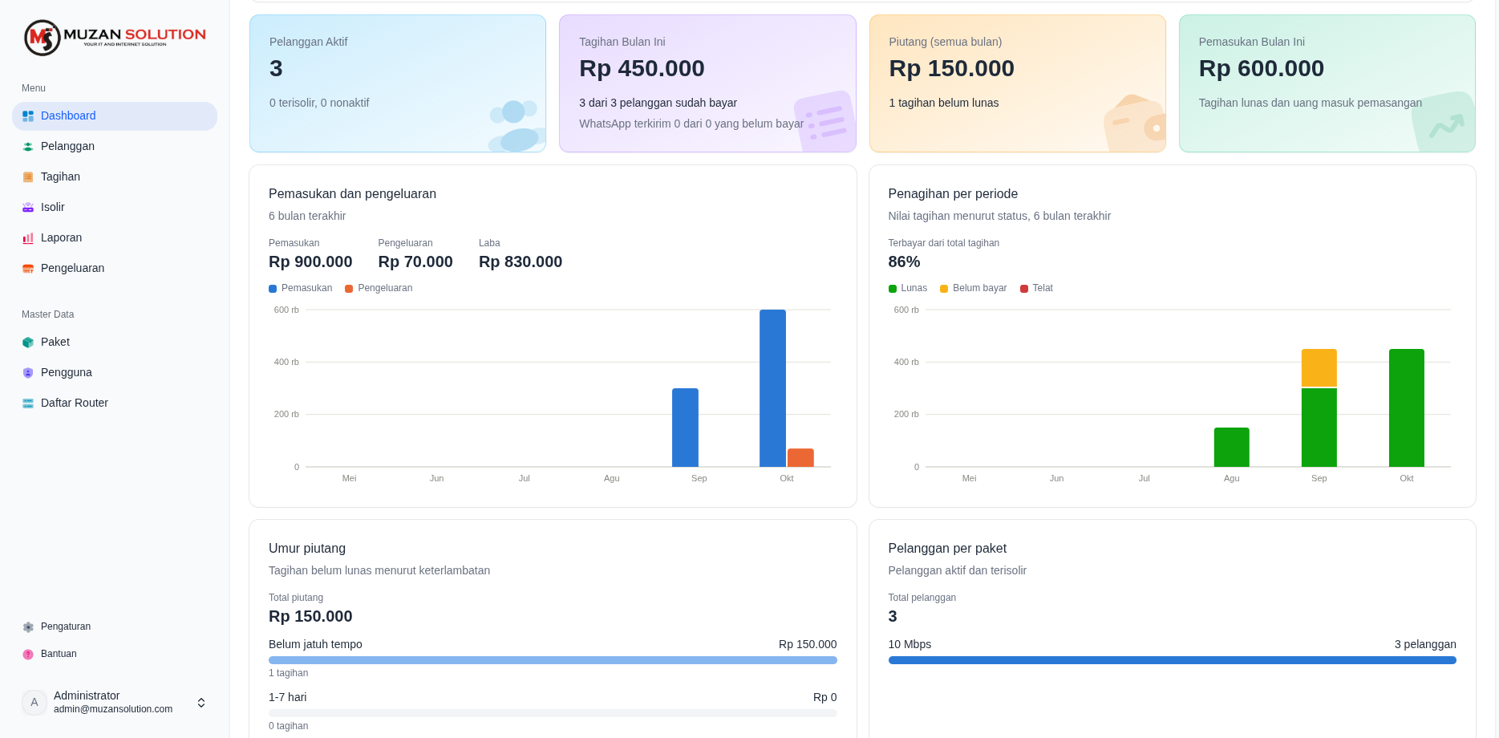Open the Isolir page link

[115, 208]
